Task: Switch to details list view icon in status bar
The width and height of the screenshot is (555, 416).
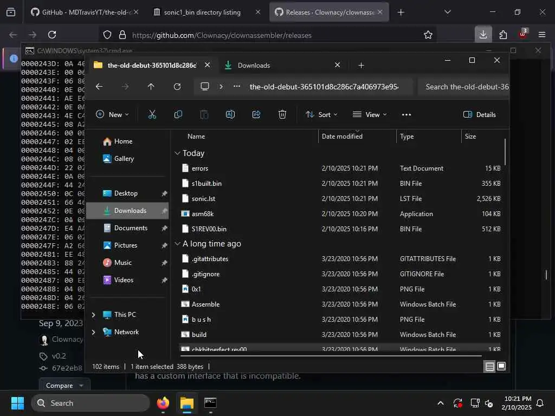Action: tap(490, 367)
